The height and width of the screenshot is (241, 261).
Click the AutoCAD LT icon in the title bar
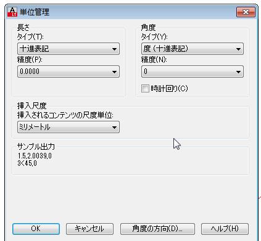click(12, 12)
